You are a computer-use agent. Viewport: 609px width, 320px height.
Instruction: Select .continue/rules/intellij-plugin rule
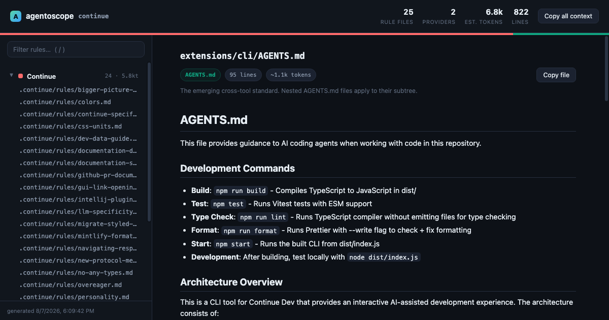tap(79, 200)
